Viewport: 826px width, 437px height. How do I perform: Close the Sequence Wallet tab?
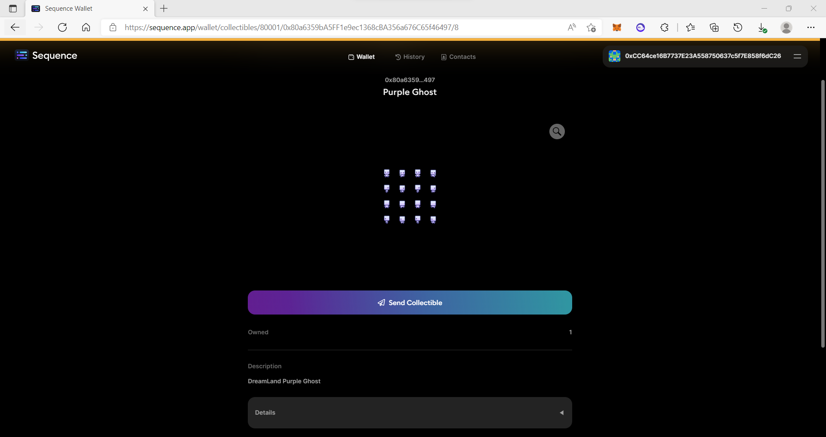(145, 9)
